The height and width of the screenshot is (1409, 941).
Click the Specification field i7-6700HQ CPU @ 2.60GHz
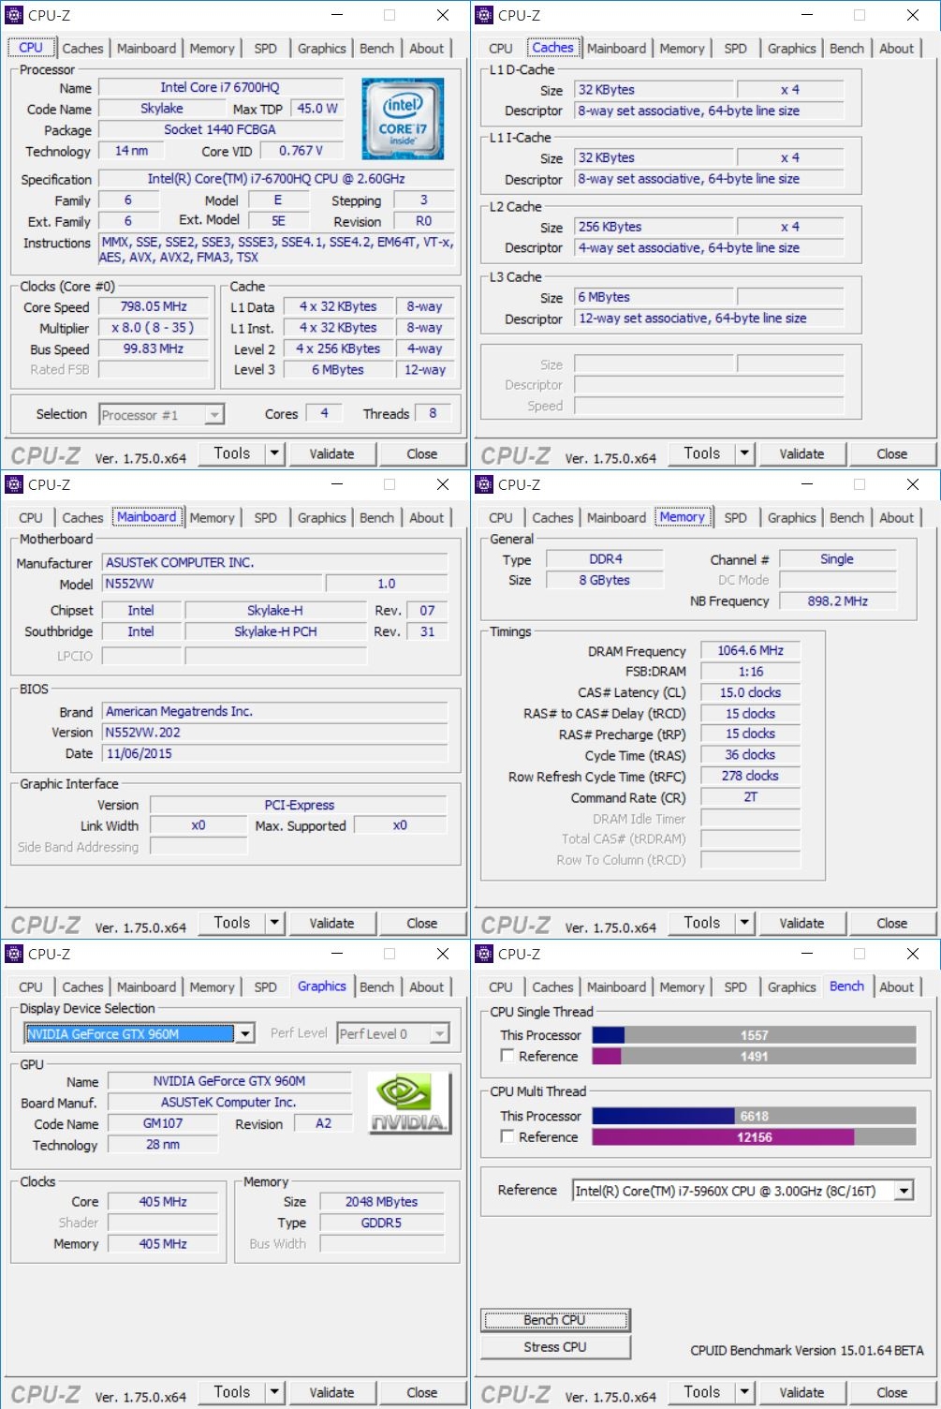(276, 178)
